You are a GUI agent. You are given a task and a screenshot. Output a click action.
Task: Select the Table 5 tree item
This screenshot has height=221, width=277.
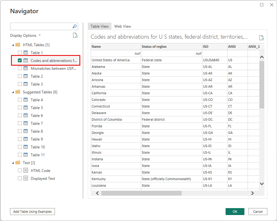click(37, 108)
